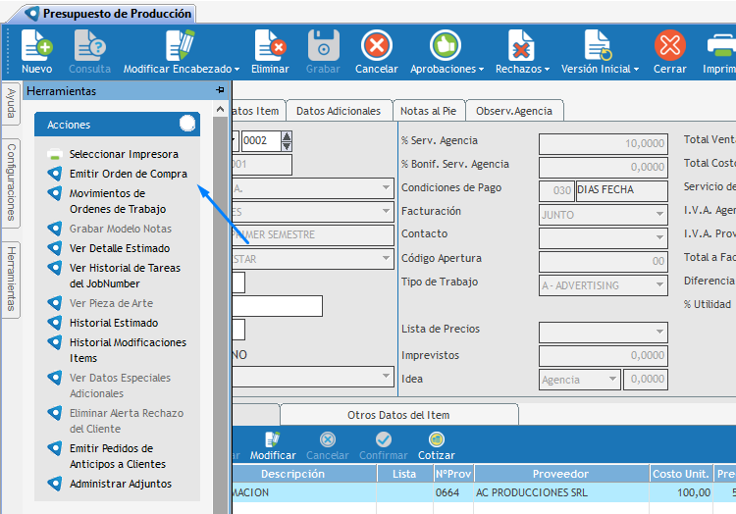
Task: Click the Nuevo toolbar icon
Action: click(x=36, y=45)
